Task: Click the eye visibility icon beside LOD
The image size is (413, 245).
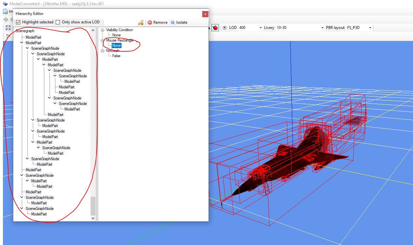Action: 224,28
